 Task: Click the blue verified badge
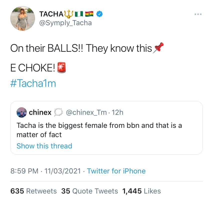pos(100,14)
